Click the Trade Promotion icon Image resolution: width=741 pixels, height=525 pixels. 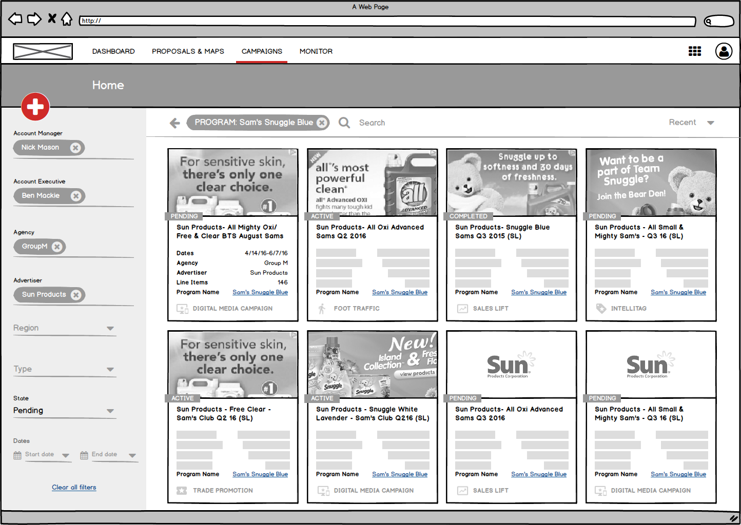[x=182, y=491]
